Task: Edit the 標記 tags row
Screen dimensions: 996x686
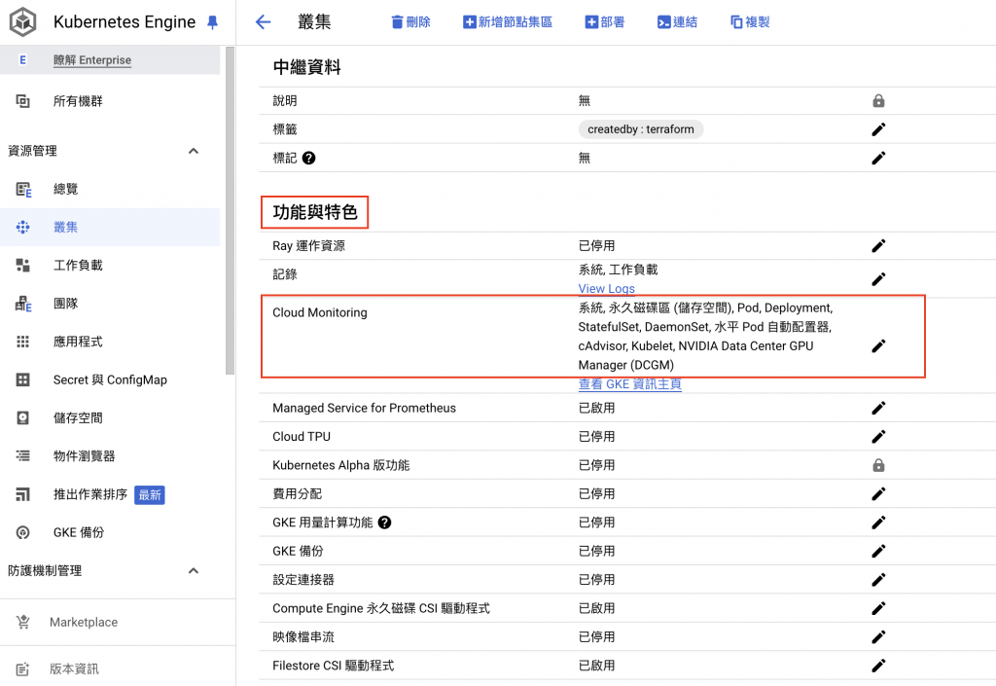Action: (878, 159)
